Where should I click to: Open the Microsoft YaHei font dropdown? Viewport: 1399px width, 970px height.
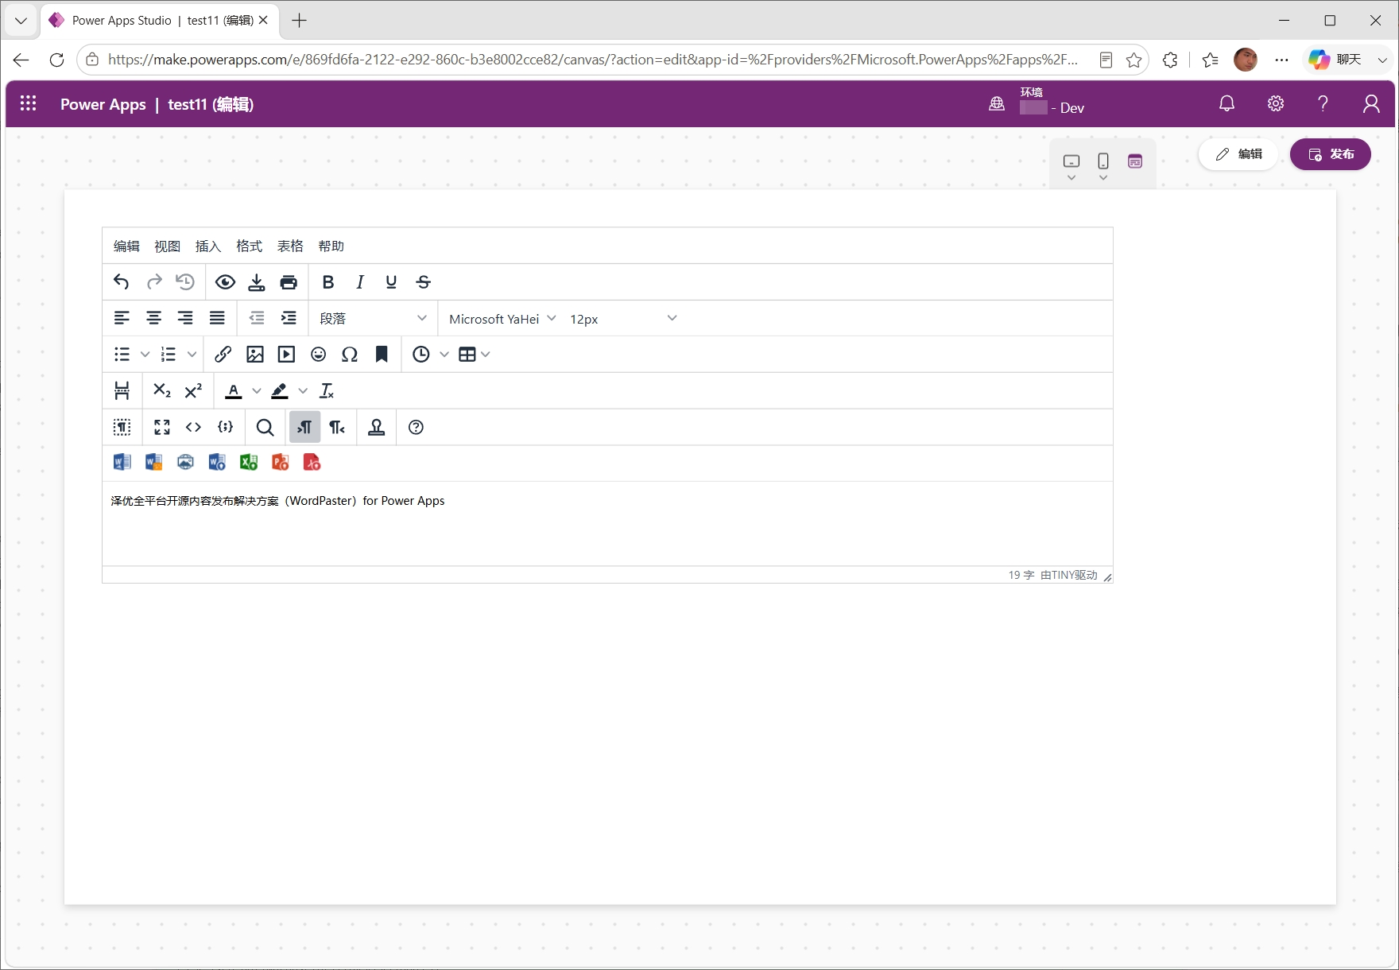pyautogui.click(x=502, y=319)
